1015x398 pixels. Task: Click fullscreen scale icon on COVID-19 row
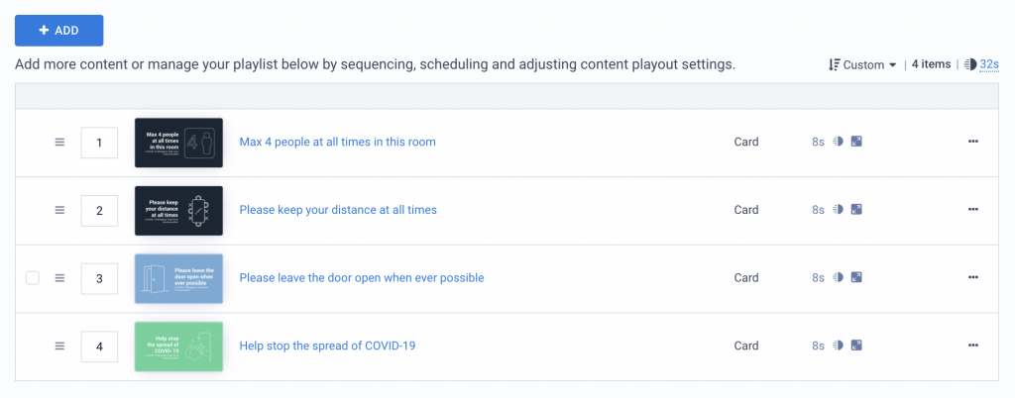tap(856, 346)
